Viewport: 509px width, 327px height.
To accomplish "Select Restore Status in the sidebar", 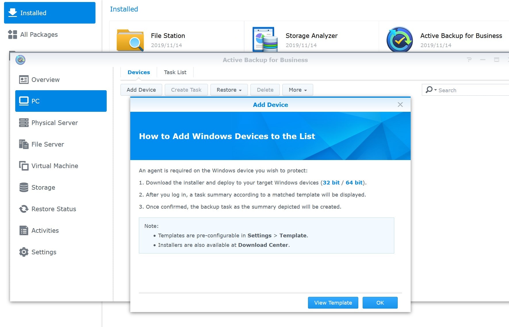I will (x=61, y=209).
